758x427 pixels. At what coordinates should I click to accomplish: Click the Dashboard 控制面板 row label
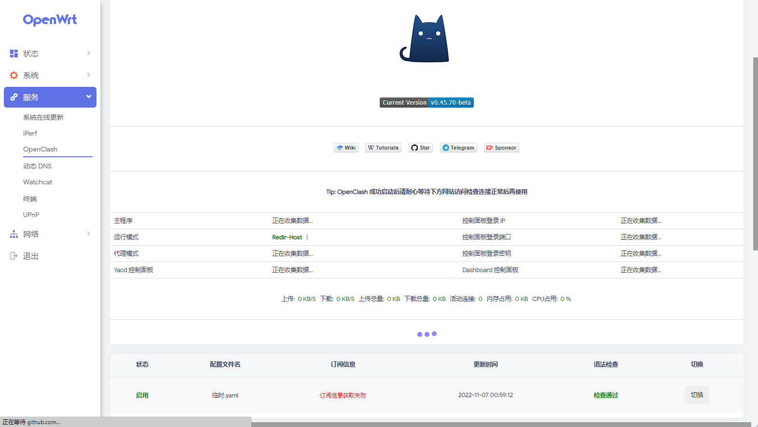pyautogui.click(x=490, y=270)
